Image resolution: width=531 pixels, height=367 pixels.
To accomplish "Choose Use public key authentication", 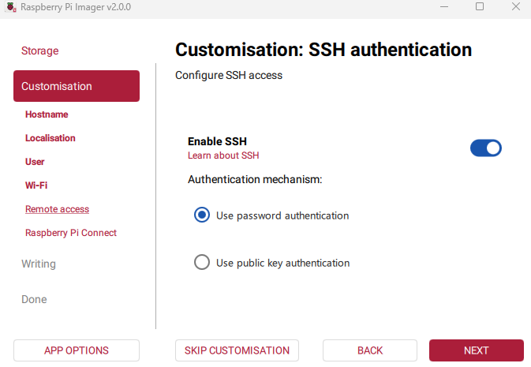I will click(202, 263).
